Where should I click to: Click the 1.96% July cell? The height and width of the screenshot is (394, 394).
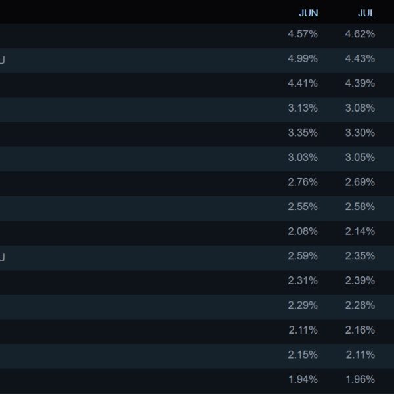coord(360,379)
